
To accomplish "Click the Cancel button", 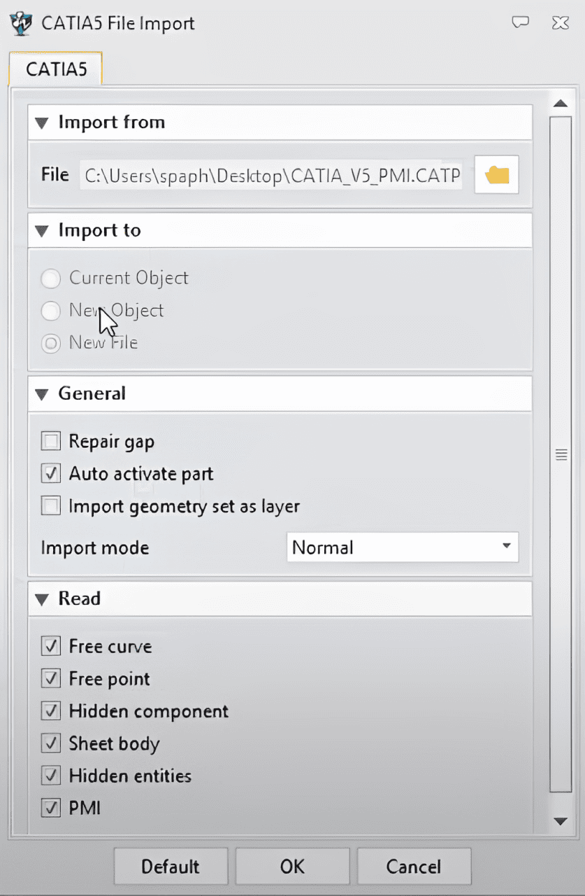I will 414,867.
